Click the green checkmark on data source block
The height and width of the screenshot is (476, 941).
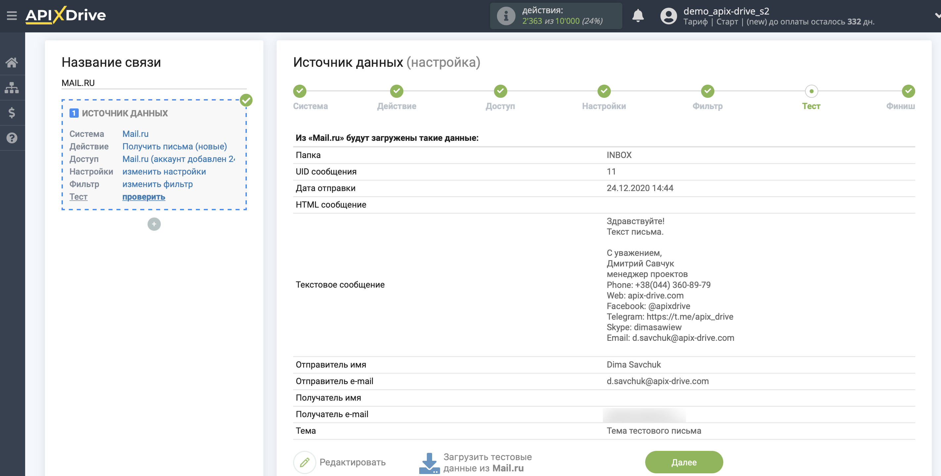tap(246, 100)
